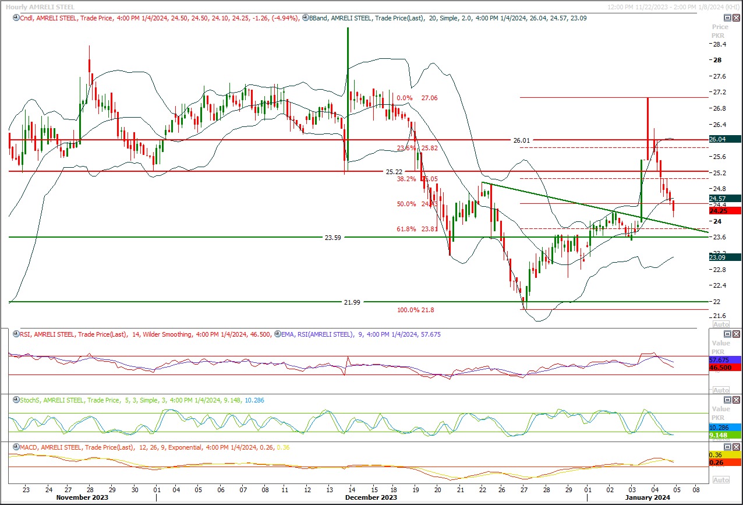Close the MACD indicator pane
This screenshot has height=505, width=743.
point(736,447)
